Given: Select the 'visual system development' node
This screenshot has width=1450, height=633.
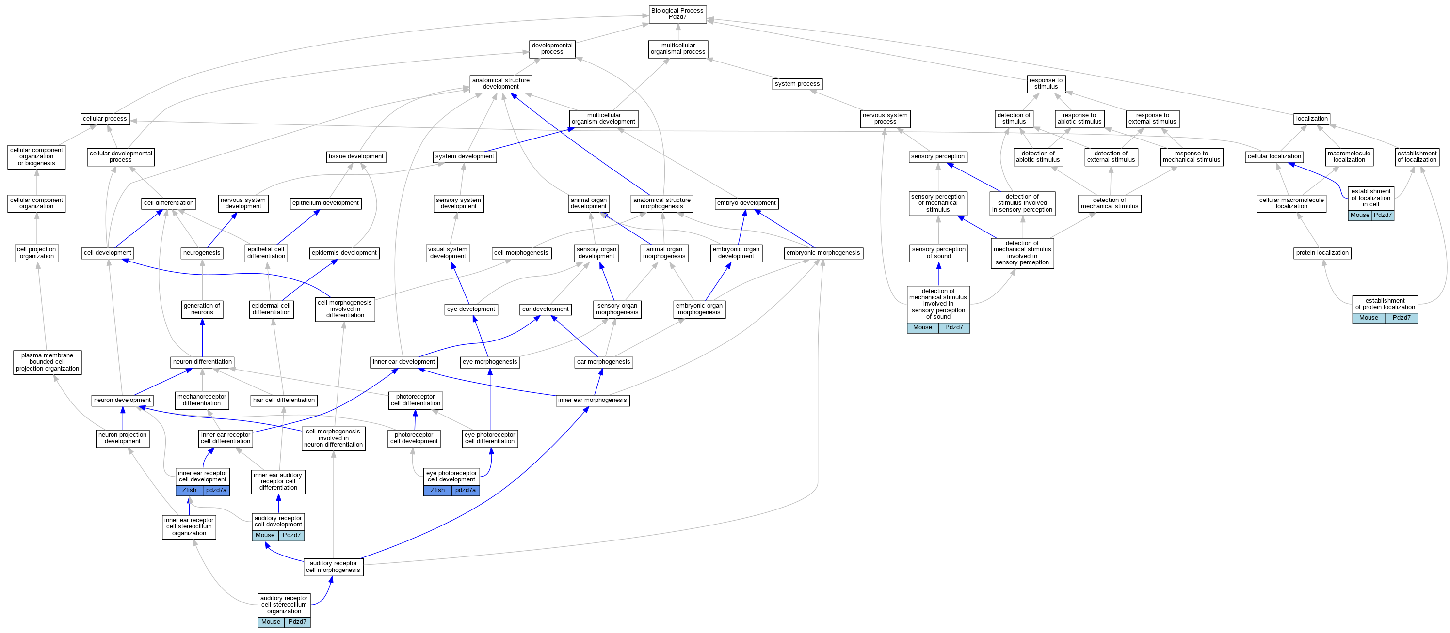Looking at the screenshot, I should [448, 253].
